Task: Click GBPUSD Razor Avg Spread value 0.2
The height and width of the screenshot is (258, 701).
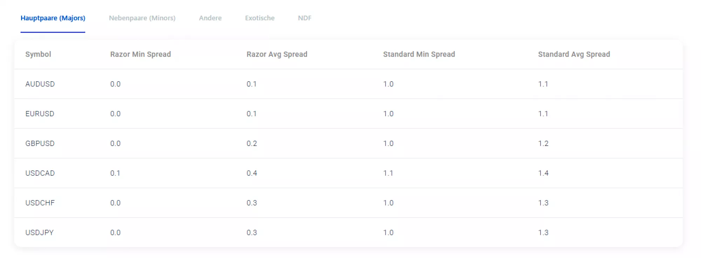Action: point(251,144)
